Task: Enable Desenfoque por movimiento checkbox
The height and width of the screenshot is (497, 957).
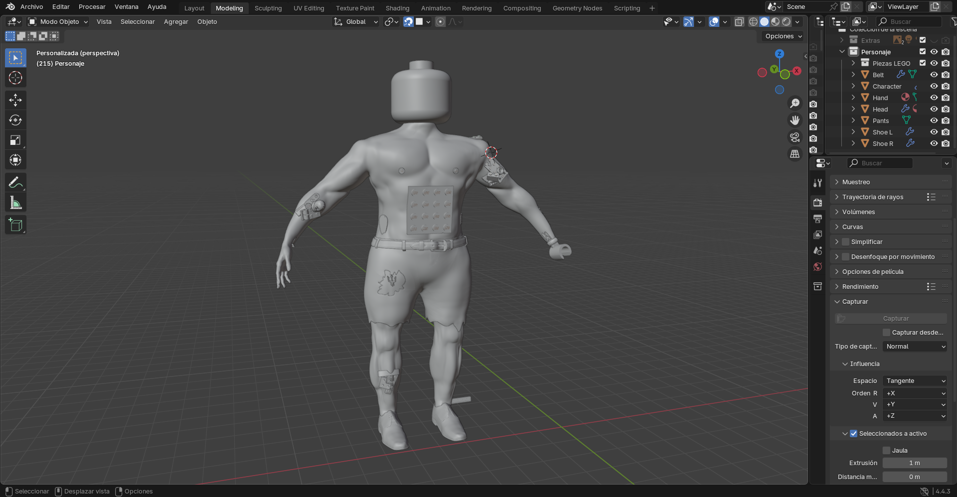Action: coord(845,257)
